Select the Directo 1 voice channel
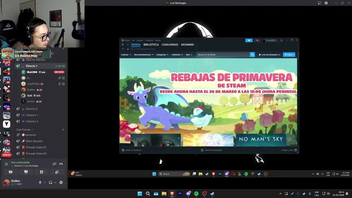This screenshot has height=198, width=352. pyautogui.click(x=40, y=66)
